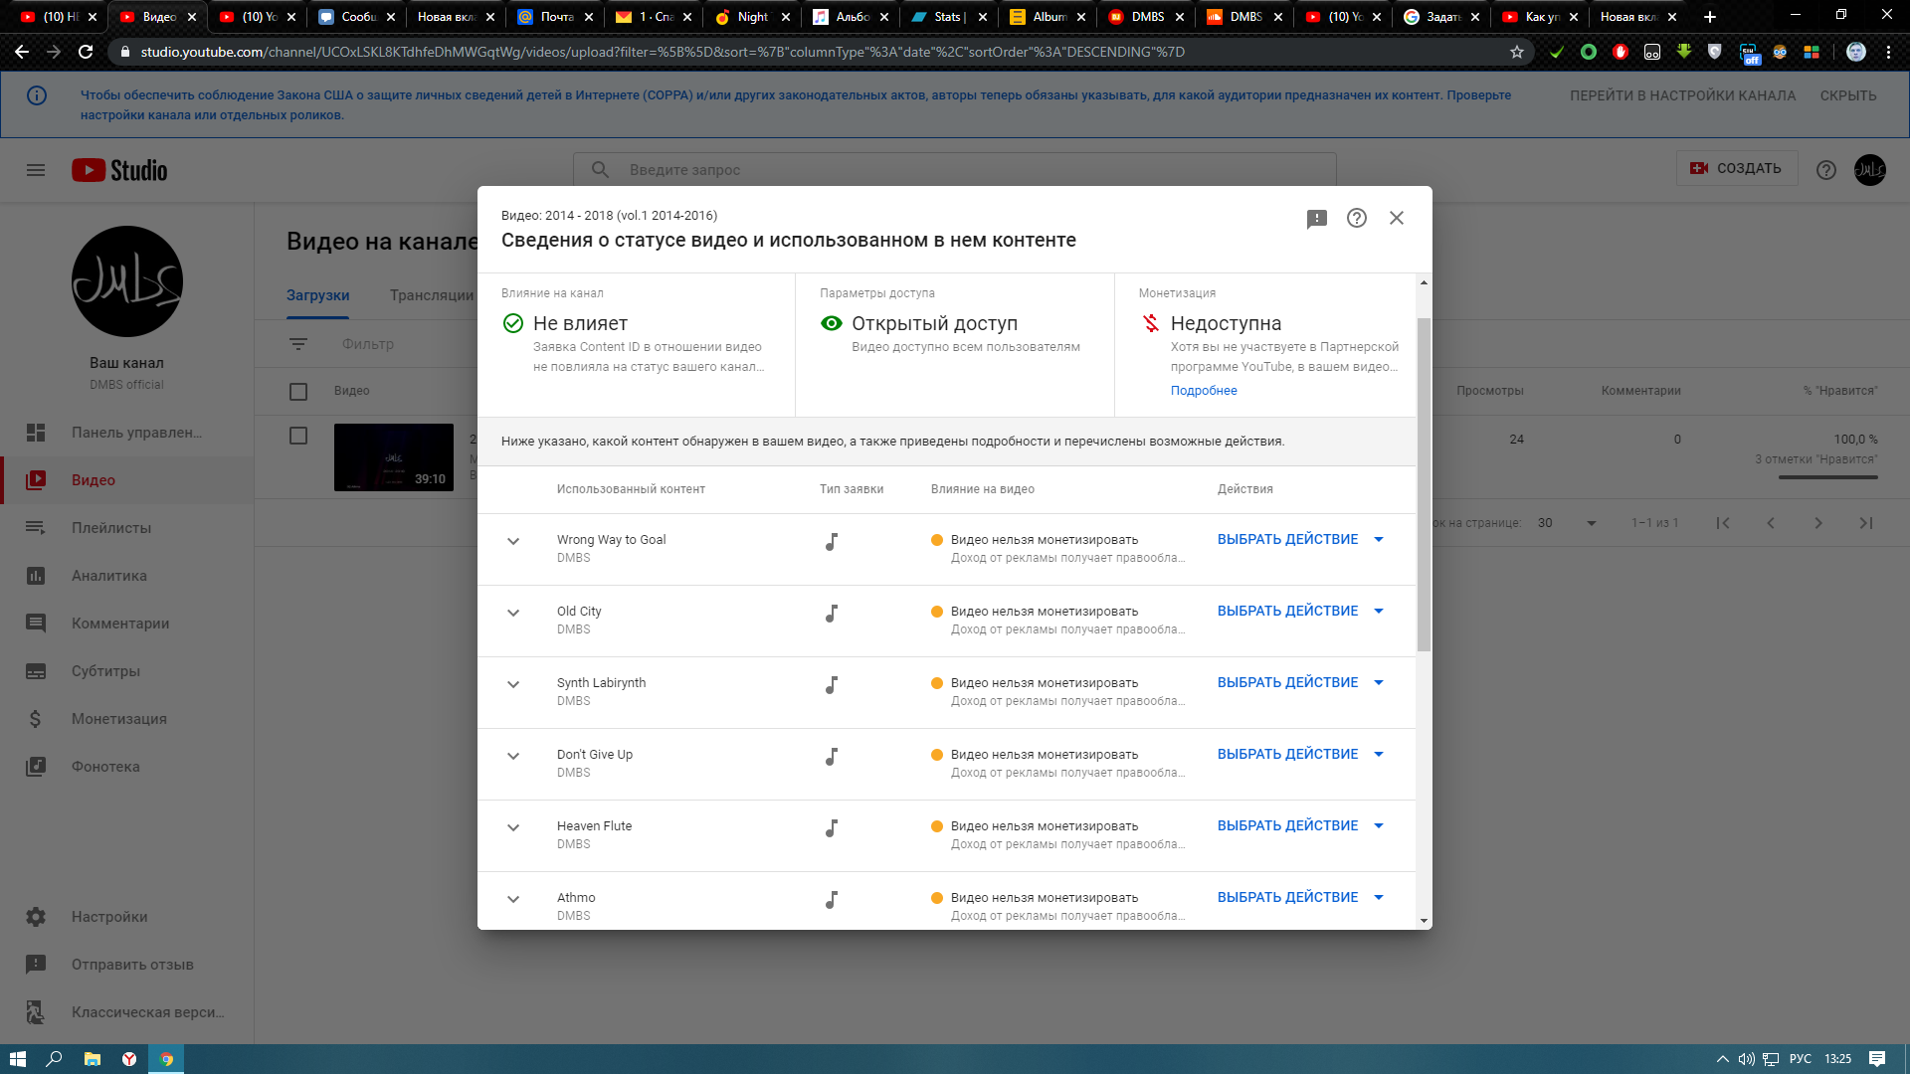Open action dropdown for Athmo

(1300, 897)
